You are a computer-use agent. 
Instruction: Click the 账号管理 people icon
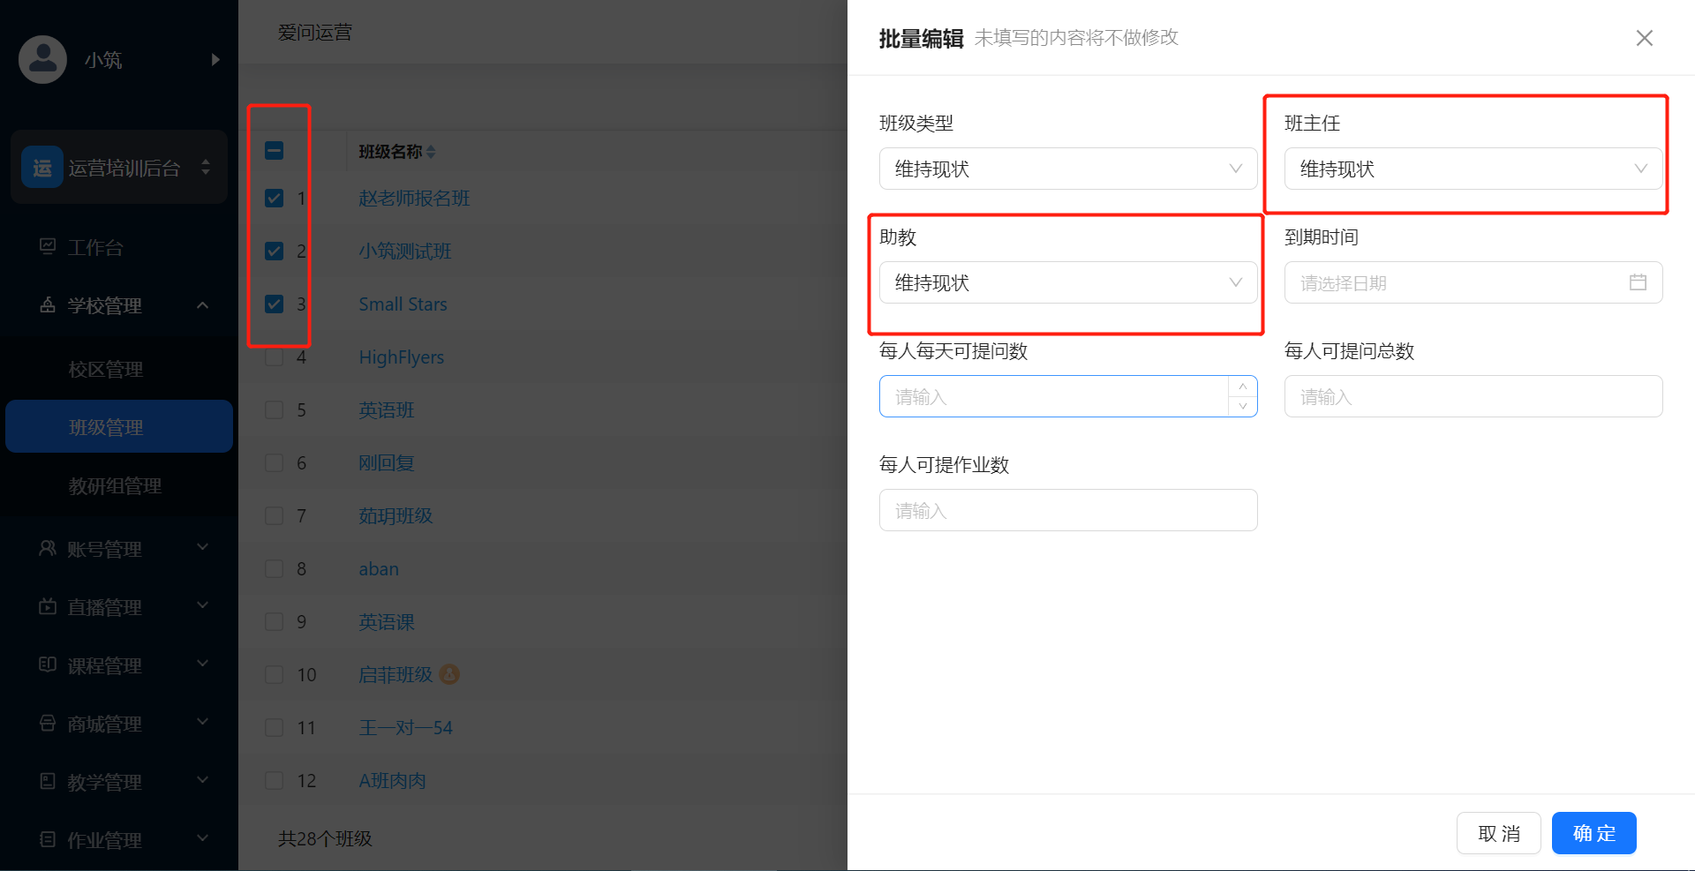point(48,548)
